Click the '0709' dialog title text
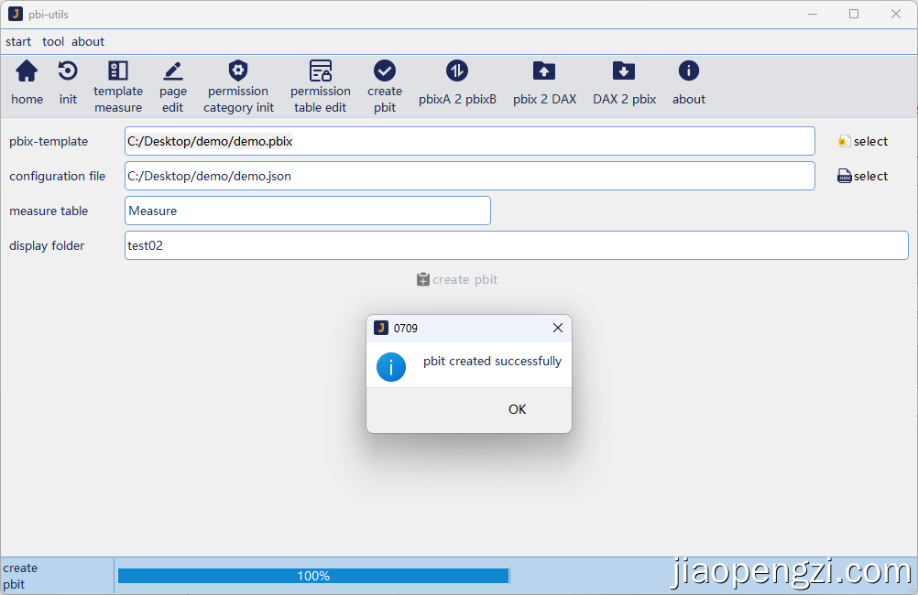Screen dimensions: 918x595 pyautogui.click(x=406, y=329)
